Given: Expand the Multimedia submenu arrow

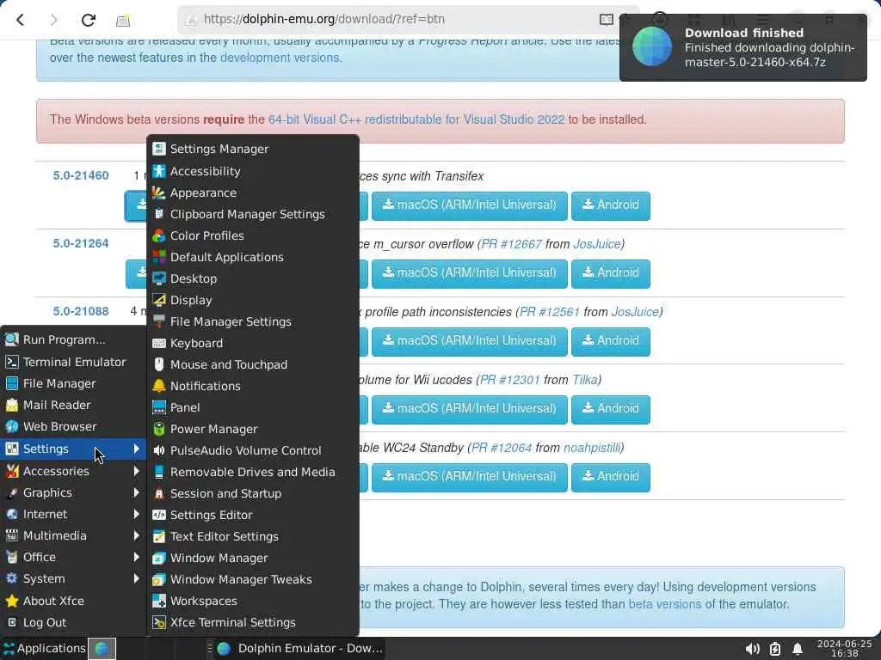Looking at the screenshot, I should click(137, 535).
